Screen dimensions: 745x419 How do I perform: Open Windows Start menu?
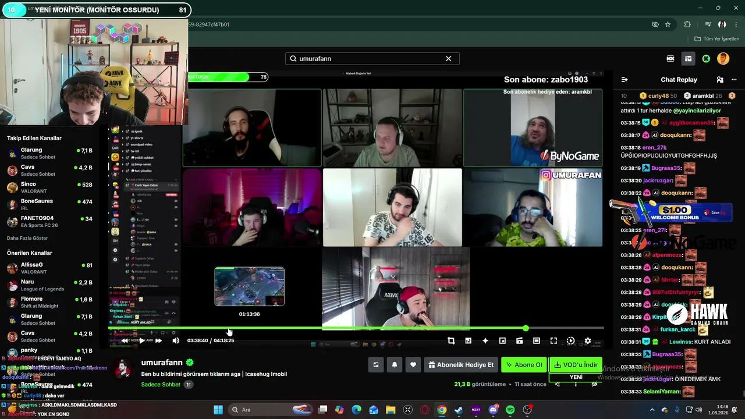pos(218,410)
